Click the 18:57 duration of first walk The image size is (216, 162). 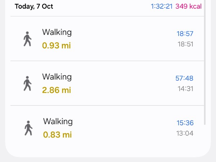[185, 34]
